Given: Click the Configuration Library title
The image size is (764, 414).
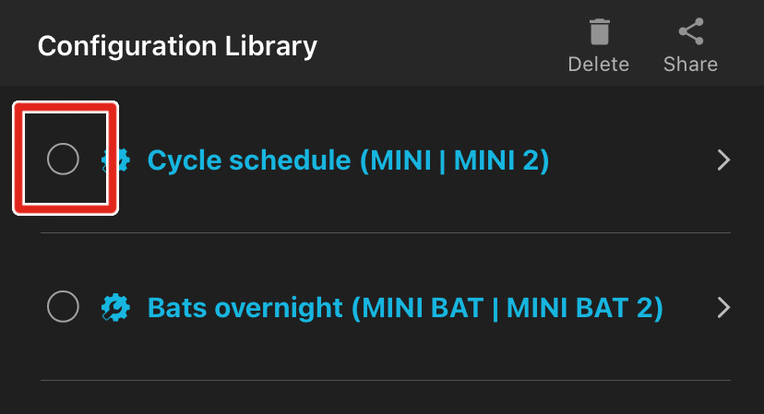Looking at the screenshot, I should [177, 45].
